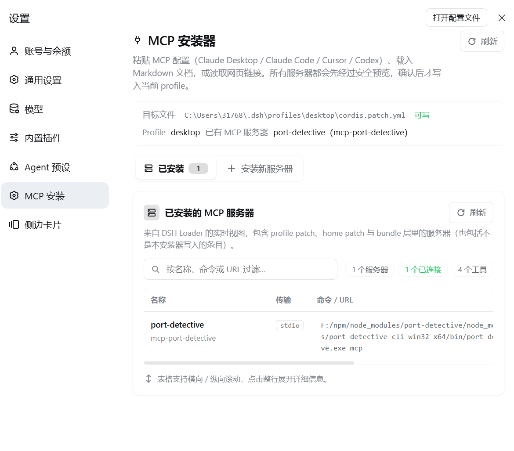Focus the 按名称、命令或 URL 过滤 search field

[x=240, y=270]
